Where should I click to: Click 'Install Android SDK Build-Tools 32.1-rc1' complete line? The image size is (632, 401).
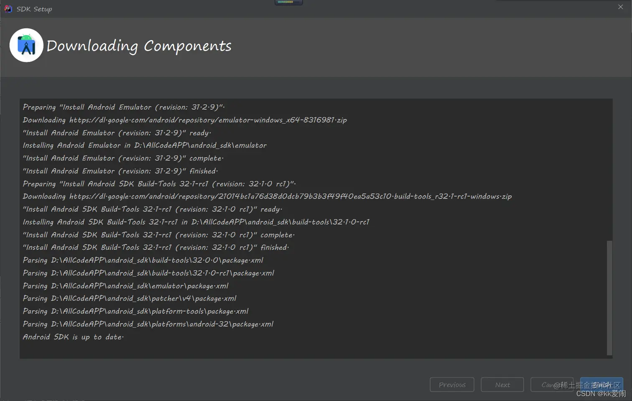[159, 235]
